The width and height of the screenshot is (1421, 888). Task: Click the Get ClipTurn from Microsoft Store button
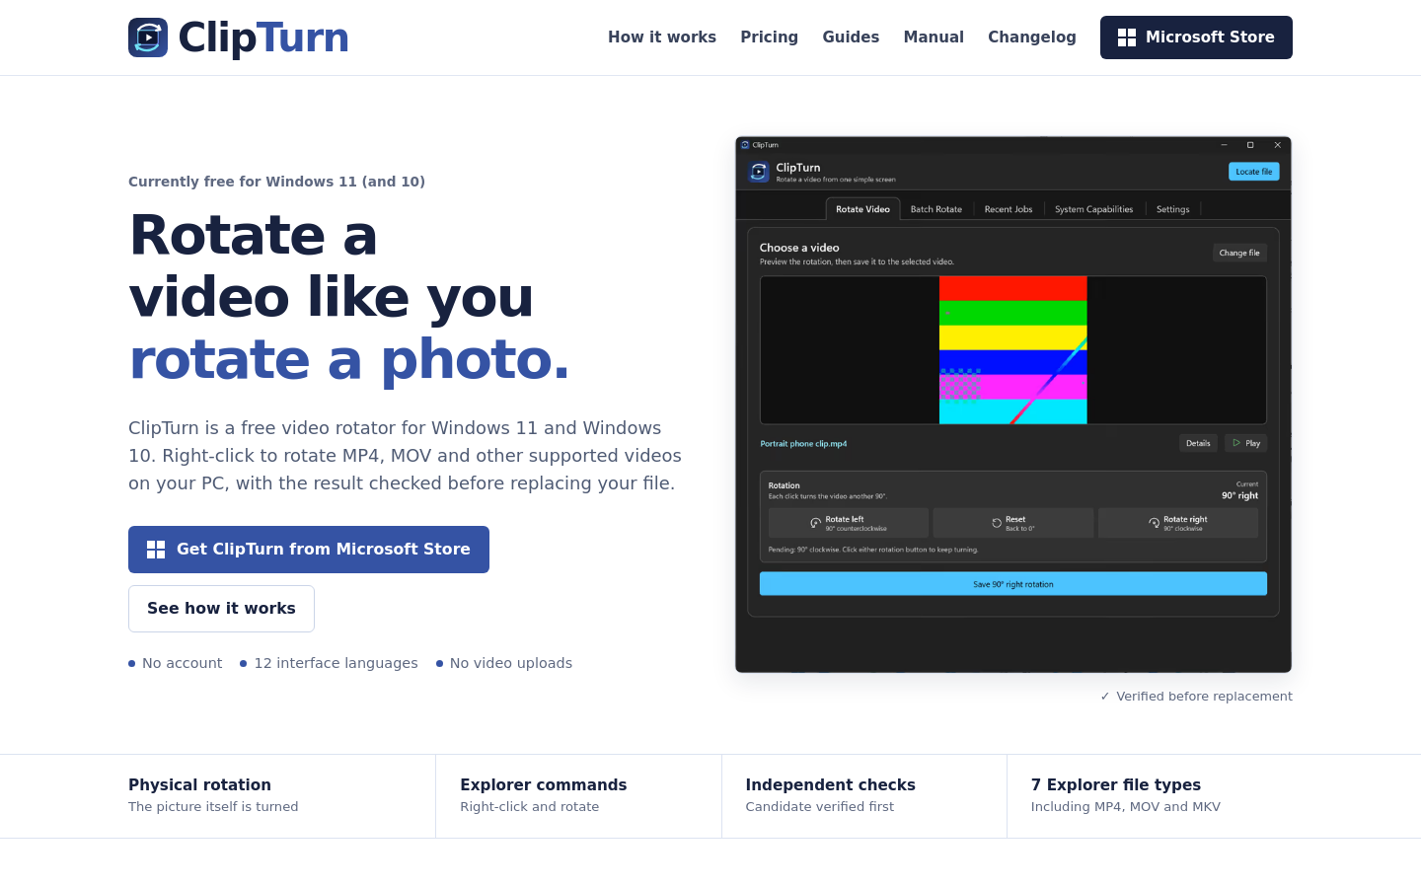(309, 550)
